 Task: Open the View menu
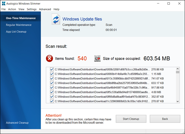[x=21, y=9]
